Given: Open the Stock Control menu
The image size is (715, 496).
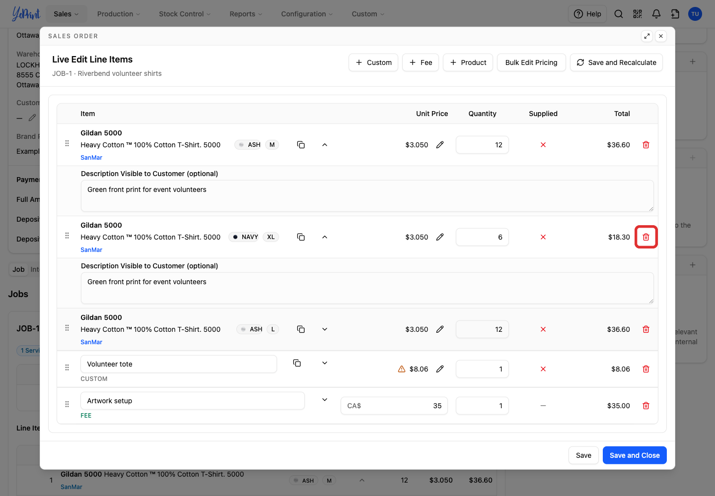Looking at the screenshot, I should point(185,14).
